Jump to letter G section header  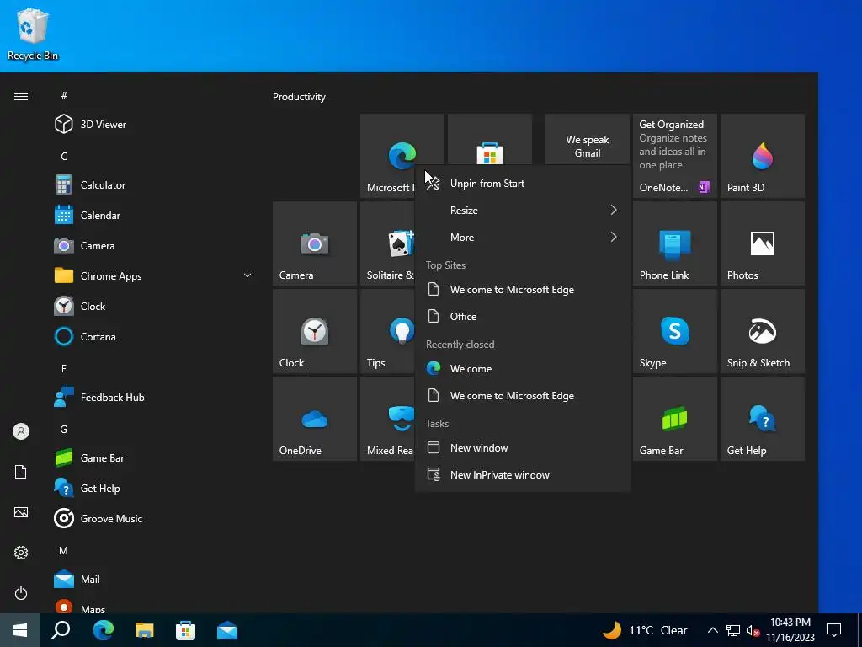64,429
